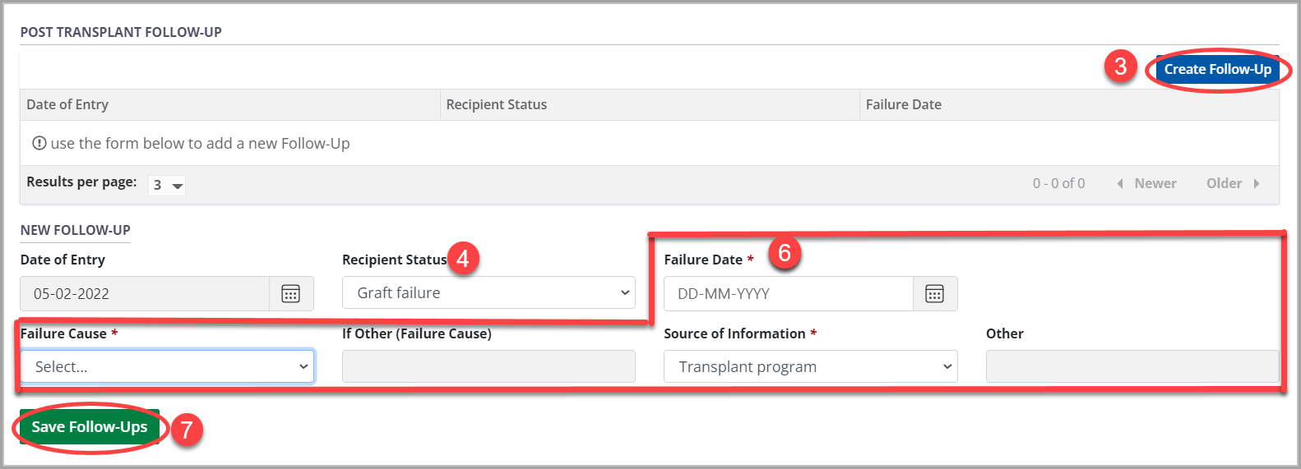
Task: Click the Save Follow-Ups button
Action: point(90,427)
